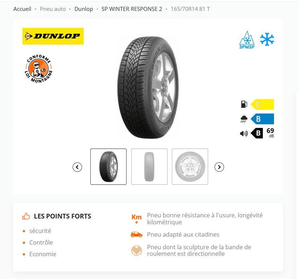Screen dimensions: 299x279
Task: Click the Conforme Loi Montagne badge
Action: tap(39, 68)
